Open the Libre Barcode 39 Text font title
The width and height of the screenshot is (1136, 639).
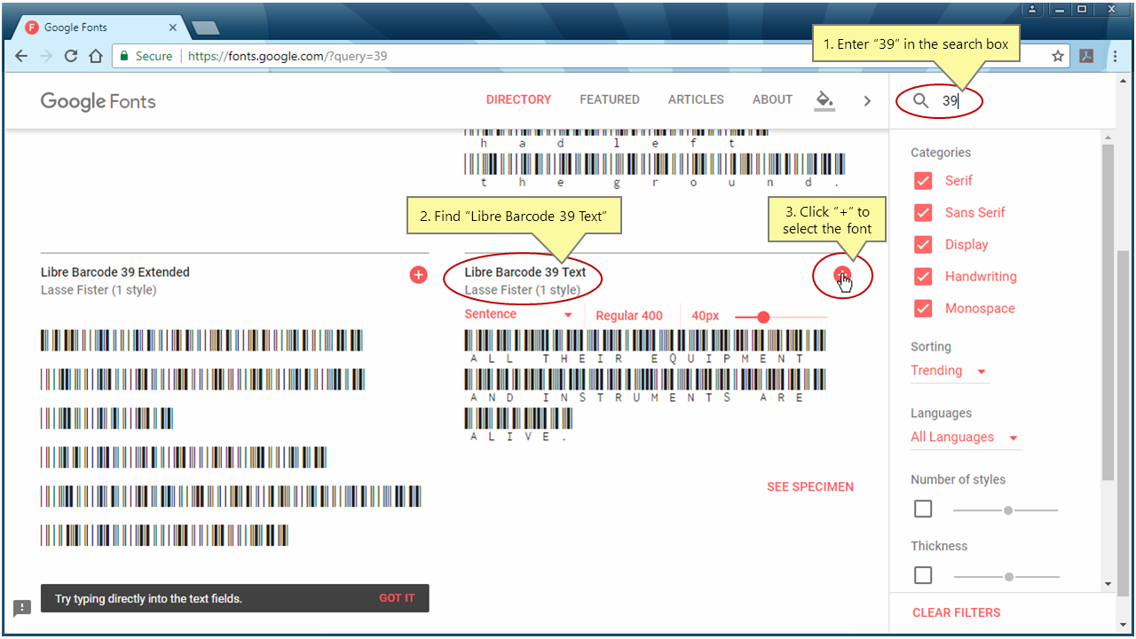[x=525, y=272]
